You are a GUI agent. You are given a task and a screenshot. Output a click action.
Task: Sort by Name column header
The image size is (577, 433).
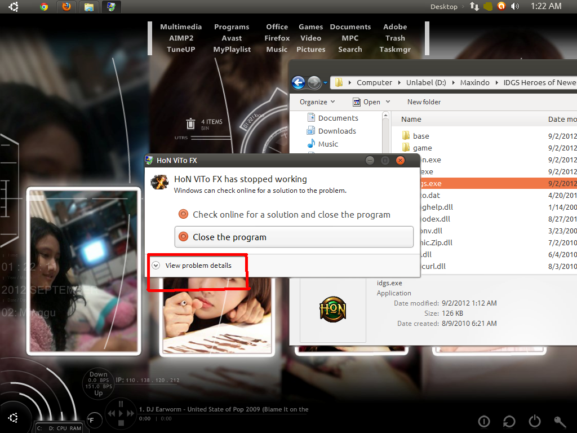coord(411,120)
